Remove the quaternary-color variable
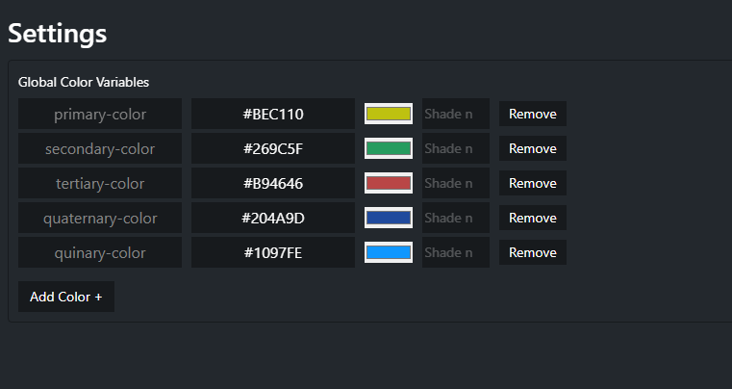The width and height of the screenshot is (732, 389). (x=533, y=218)
